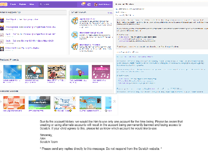Open the dark avatar in the last What's Happening row
This screenshot has width=208, height=156.
point(2,49)
